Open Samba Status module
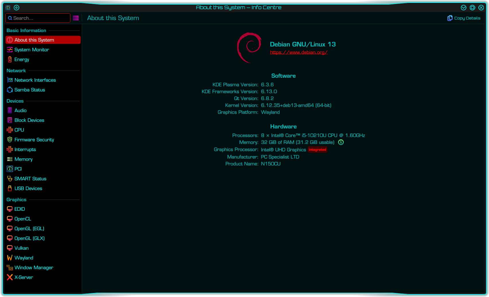489x297 pixels. click(43, 90)
